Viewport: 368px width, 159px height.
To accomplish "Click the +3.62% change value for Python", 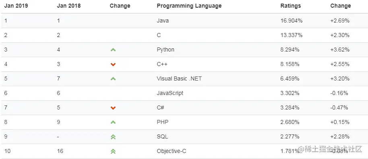I will [340, 50].
